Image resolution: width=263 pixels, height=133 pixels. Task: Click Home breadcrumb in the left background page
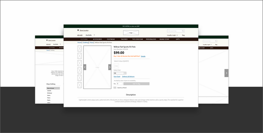point(48,50)
